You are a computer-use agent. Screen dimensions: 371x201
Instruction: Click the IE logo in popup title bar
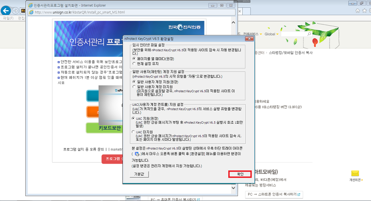coord(30,5)
